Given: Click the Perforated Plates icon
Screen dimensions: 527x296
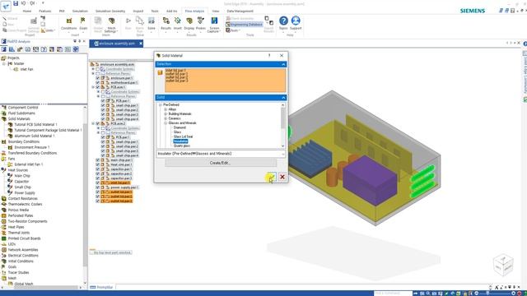Looking at the screenshot, I should pyautogui.click(x=4, y=215).
